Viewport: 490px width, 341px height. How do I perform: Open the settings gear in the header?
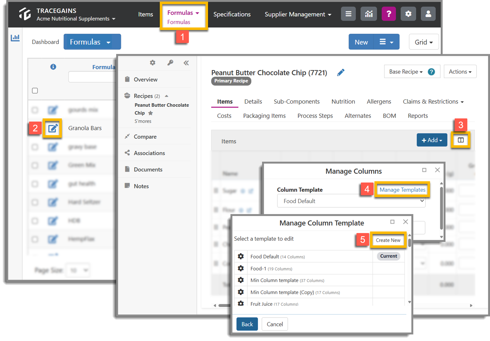click(408, 14)
